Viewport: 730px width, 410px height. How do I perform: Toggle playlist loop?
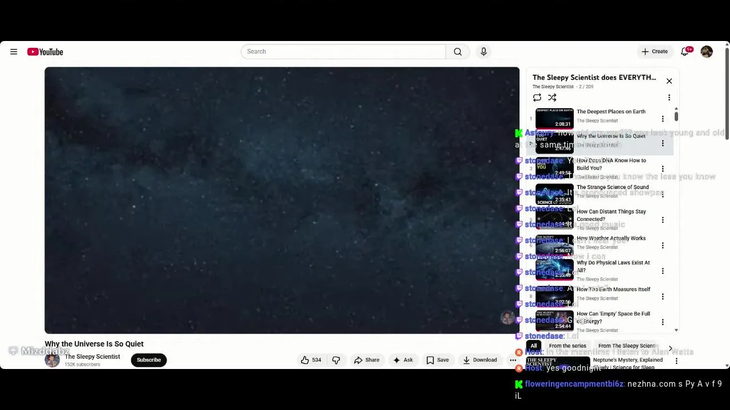click(537, 98)
